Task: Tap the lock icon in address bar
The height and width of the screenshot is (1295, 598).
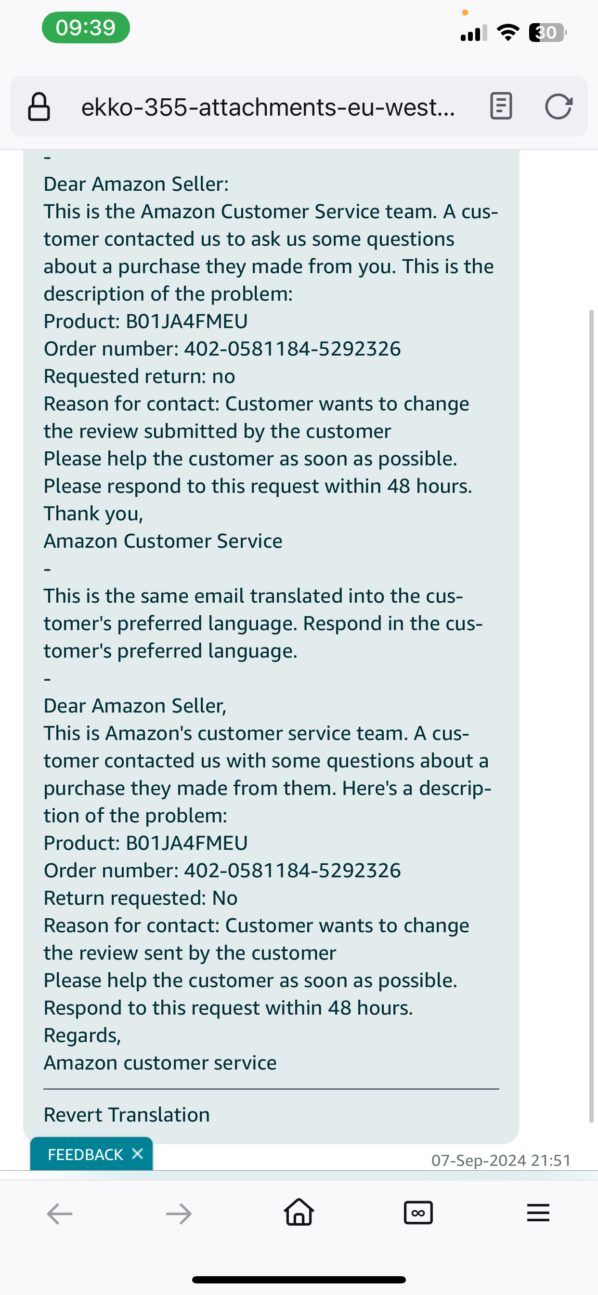Action: coord(39,106)
